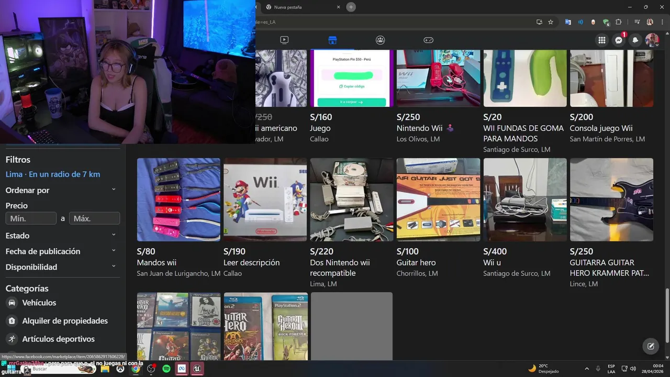Open the Chrome Extensions puzzle icon
The image size is (670, 377).
(x=618, y=22)
